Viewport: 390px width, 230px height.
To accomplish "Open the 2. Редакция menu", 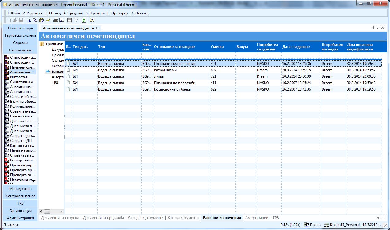I will point(32,13).
